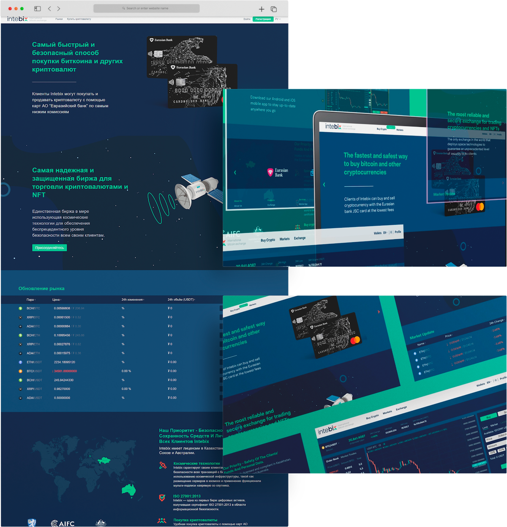Focus the 'Search or enter website name' field

pos(147,8)
